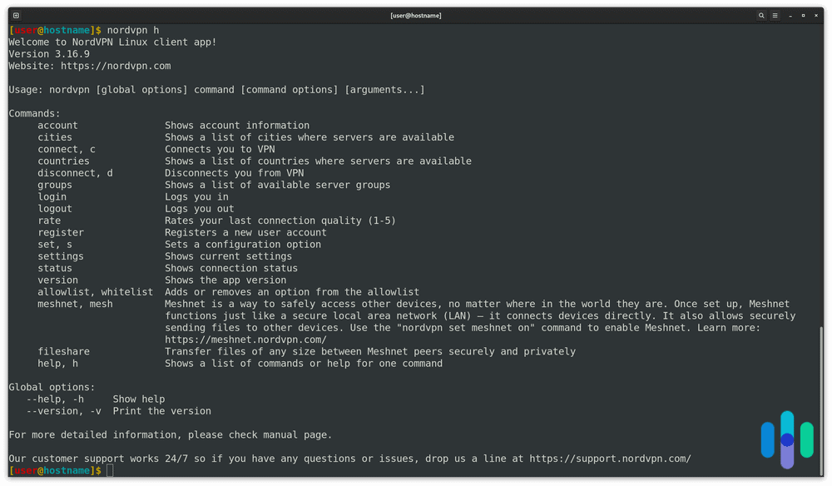Click the leftmost teal bar of the logo

point(767,439)
